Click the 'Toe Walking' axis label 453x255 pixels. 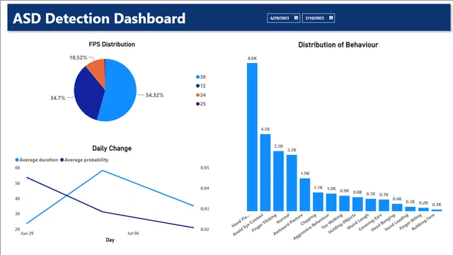pos(332,222)
